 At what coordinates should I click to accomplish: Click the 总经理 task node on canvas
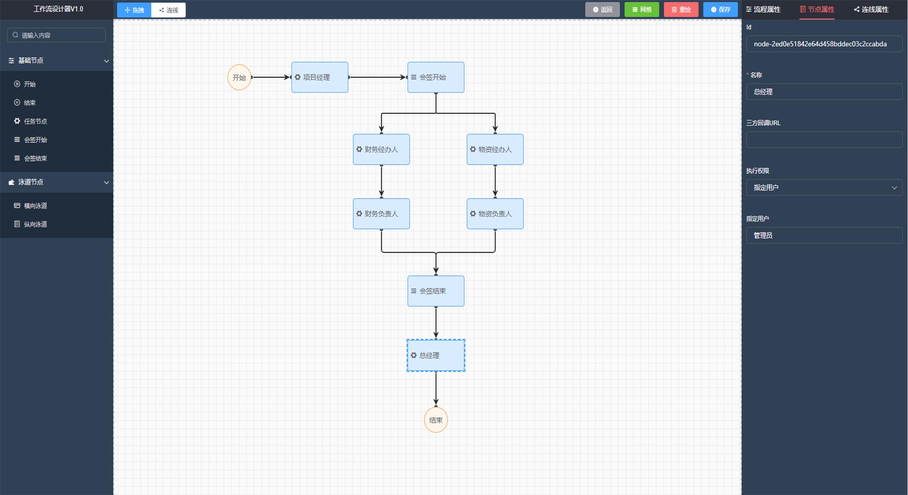[436, 355]
